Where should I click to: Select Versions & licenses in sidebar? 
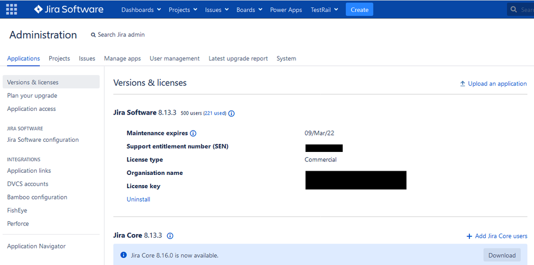[51, 82]
